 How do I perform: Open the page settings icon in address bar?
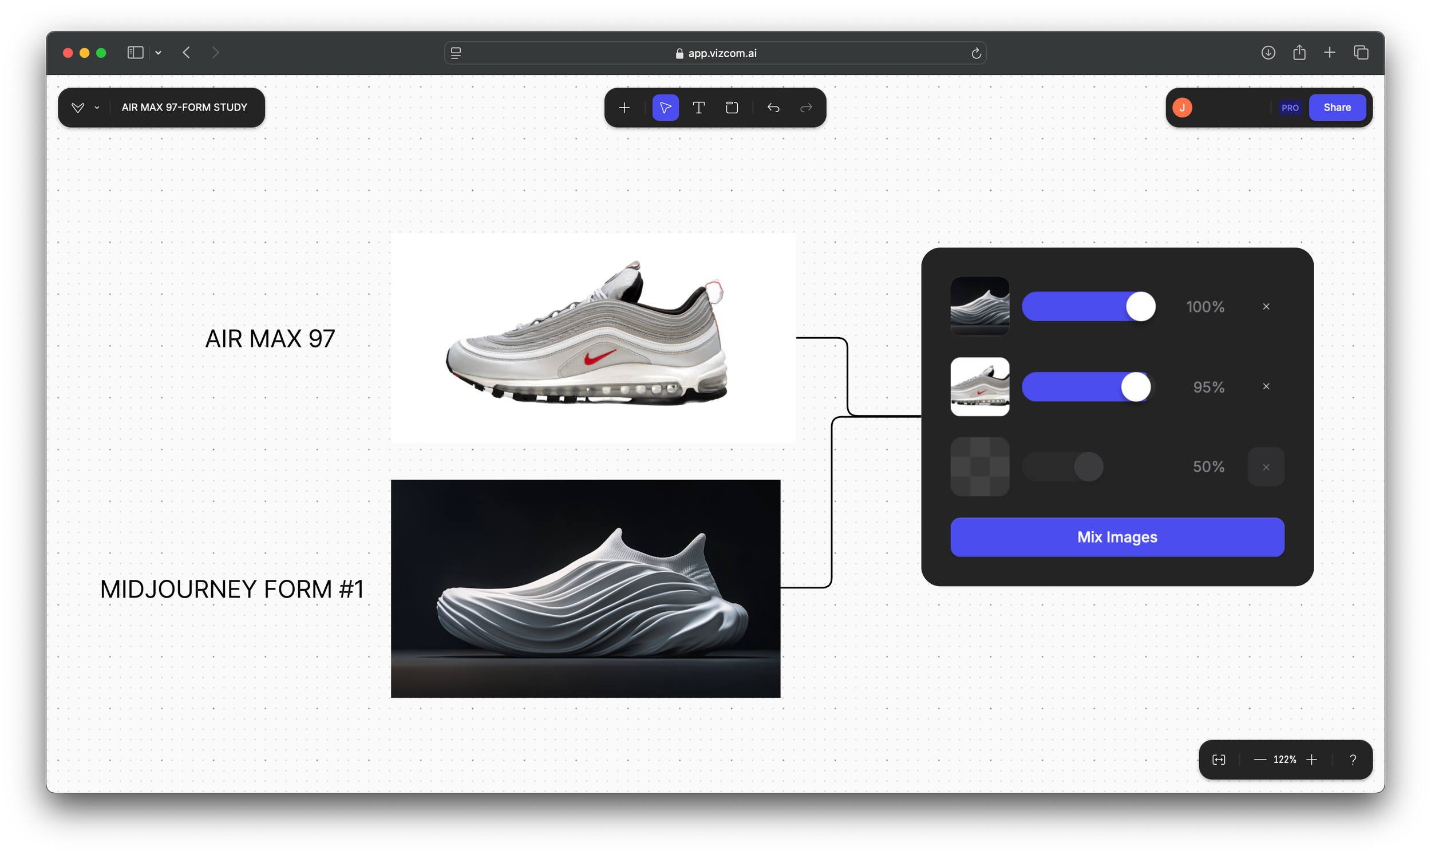click(456, 53)
